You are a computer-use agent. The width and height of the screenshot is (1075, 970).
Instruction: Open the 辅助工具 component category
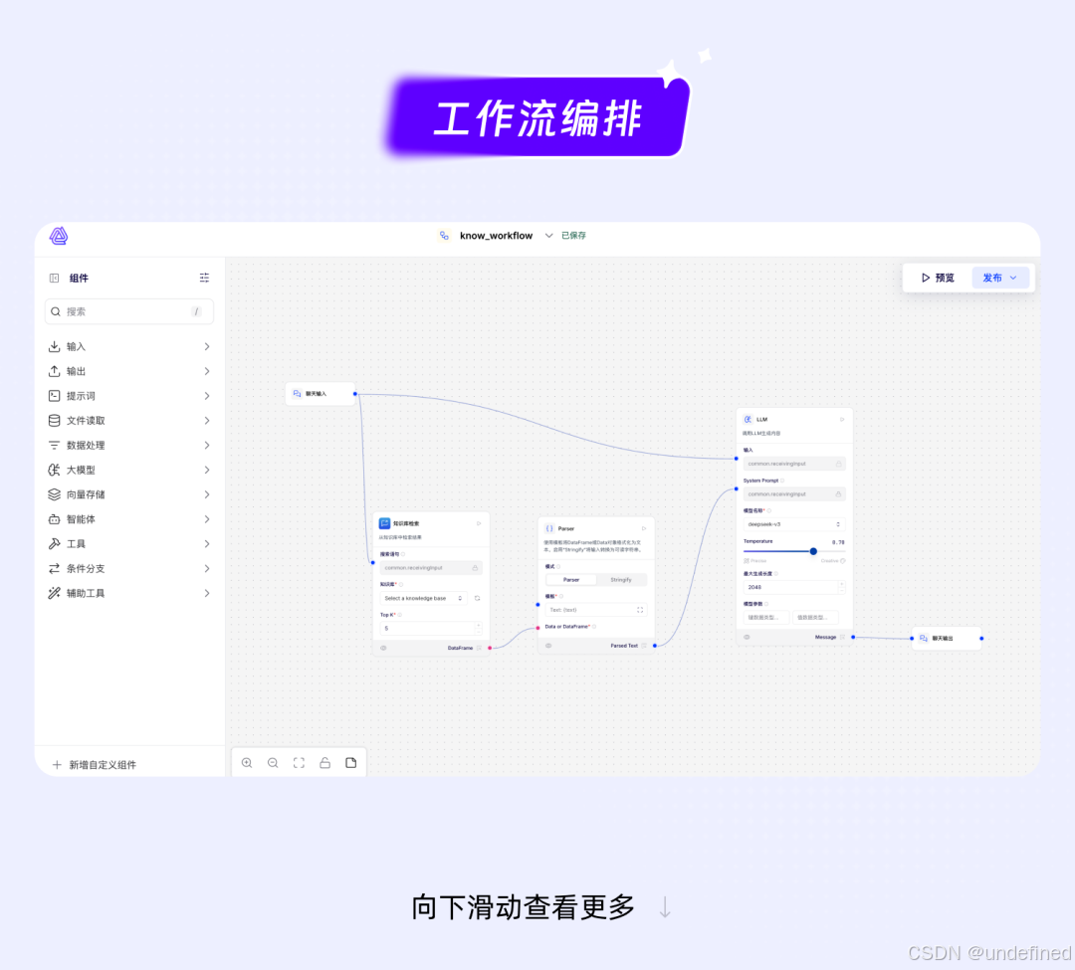(128, 593)
